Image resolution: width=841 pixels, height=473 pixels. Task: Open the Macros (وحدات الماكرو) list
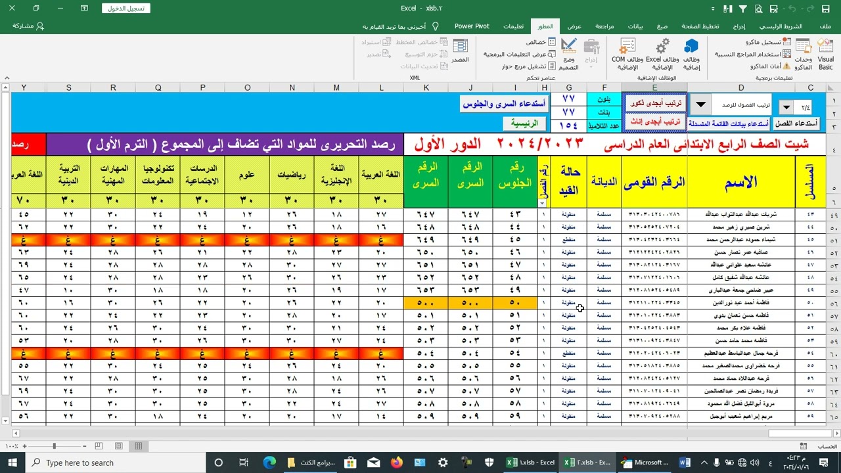click(x=803, y=54)
